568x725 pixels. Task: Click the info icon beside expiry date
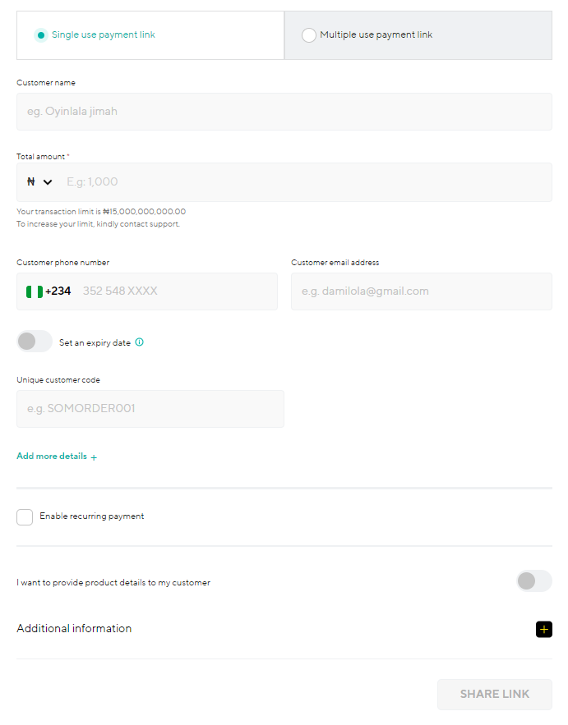(x=140, y=342)
